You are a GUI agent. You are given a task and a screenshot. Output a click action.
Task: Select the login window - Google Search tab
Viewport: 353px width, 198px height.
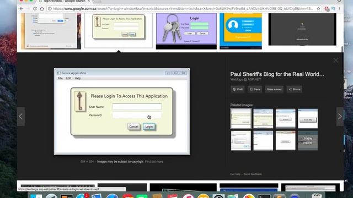point(64,1)
